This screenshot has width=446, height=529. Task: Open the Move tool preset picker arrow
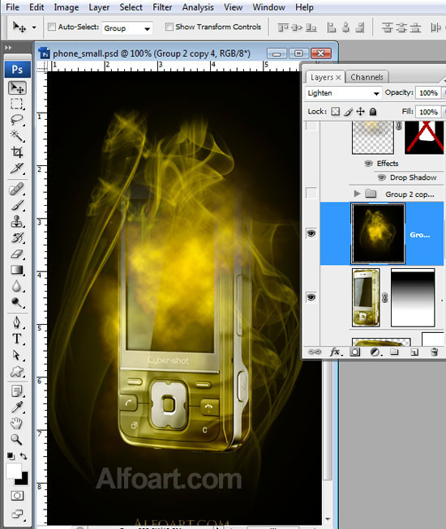tap(34, 28)
